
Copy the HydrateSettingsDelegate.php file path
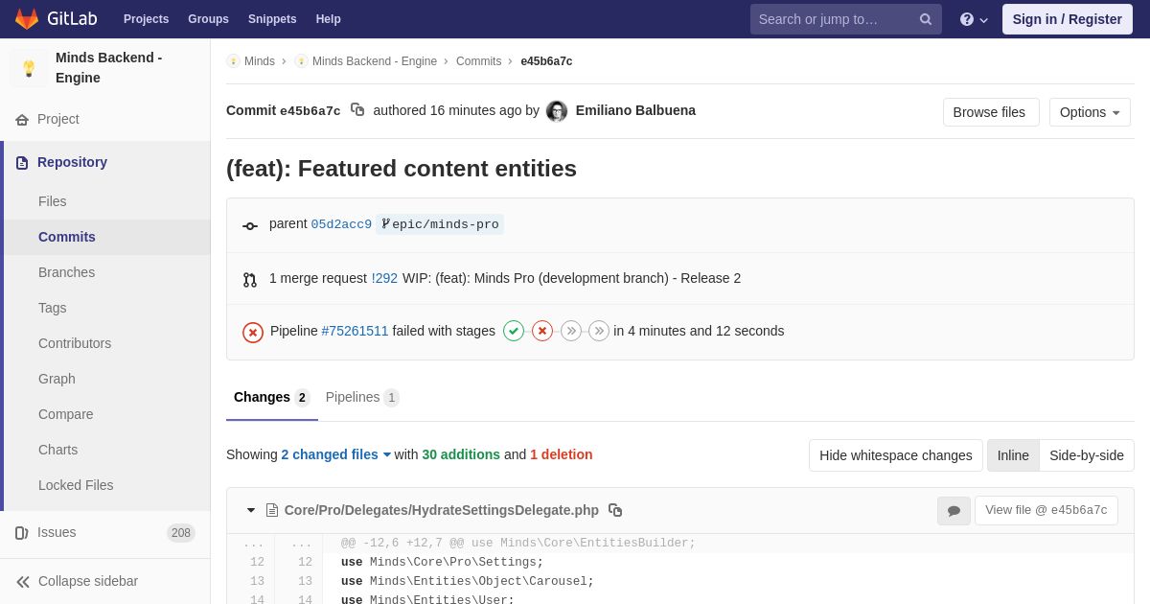click(x=615, y=510)
